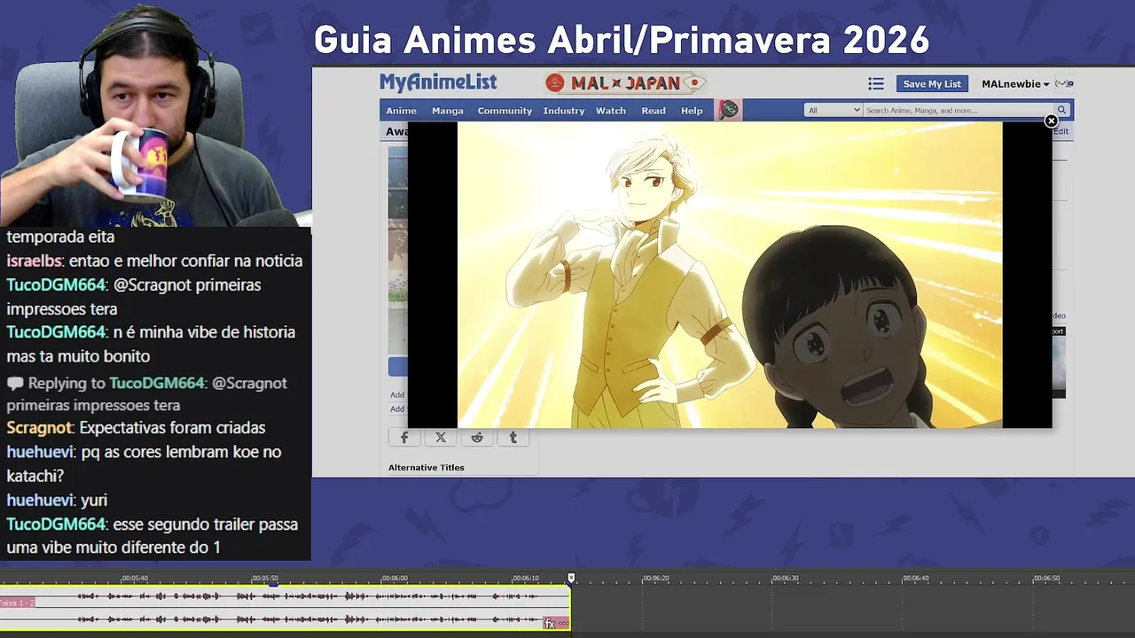Open the All search category dropdown
This screenshot has height=638, width=1135.
pos(834,110)
